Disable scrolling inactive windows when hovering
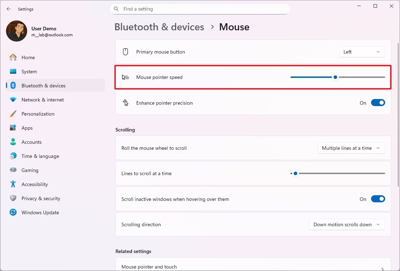The height and width of the screenshot is (271, 400). click(x=378, y=199)
